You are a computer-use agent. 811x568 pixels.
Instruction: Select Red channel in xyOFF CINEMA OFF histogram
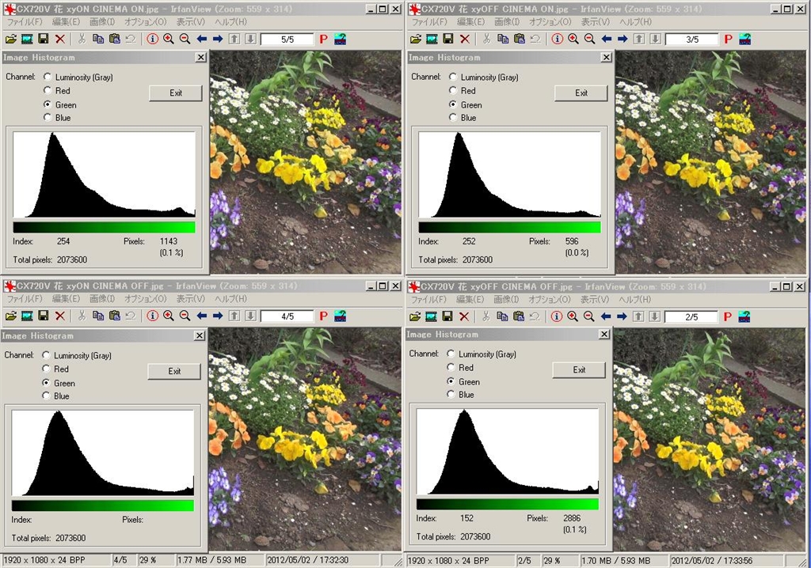(451, 367)
